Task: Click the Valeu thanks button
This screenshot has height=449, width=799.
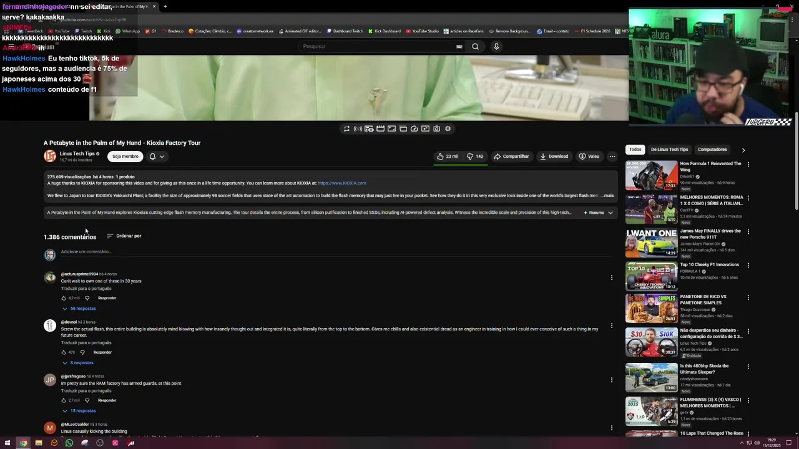Action: (x=589, y=157)
